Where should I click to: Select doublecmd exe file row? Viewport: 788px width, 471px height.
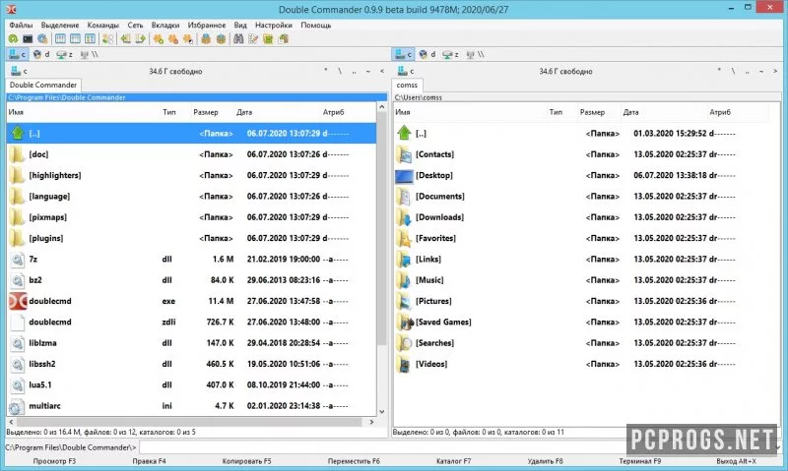(x=191, y=301)
